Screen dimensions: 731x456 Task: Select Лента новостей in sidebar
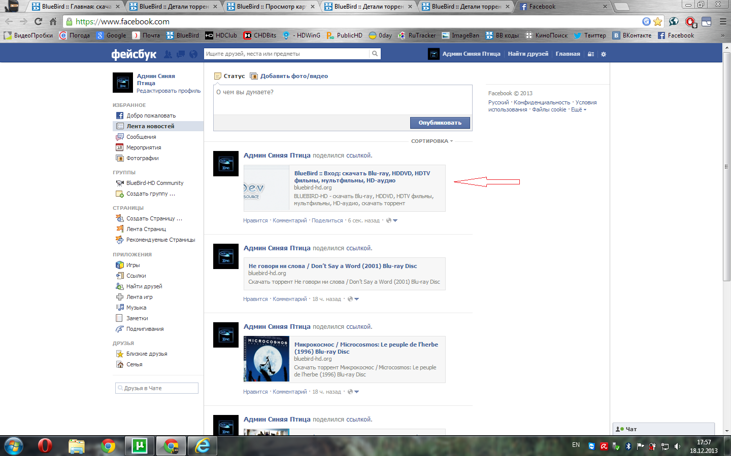click(158, 126)
